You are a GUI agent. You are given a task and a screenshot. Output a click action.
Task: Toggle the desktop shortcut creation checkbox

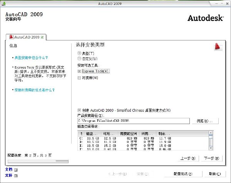point(79,110)
